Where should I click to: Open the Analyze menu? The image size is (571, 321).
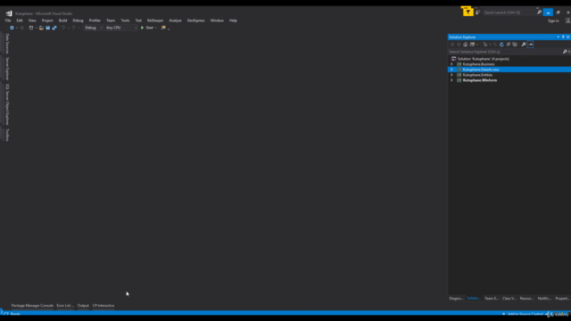point(175,21)
